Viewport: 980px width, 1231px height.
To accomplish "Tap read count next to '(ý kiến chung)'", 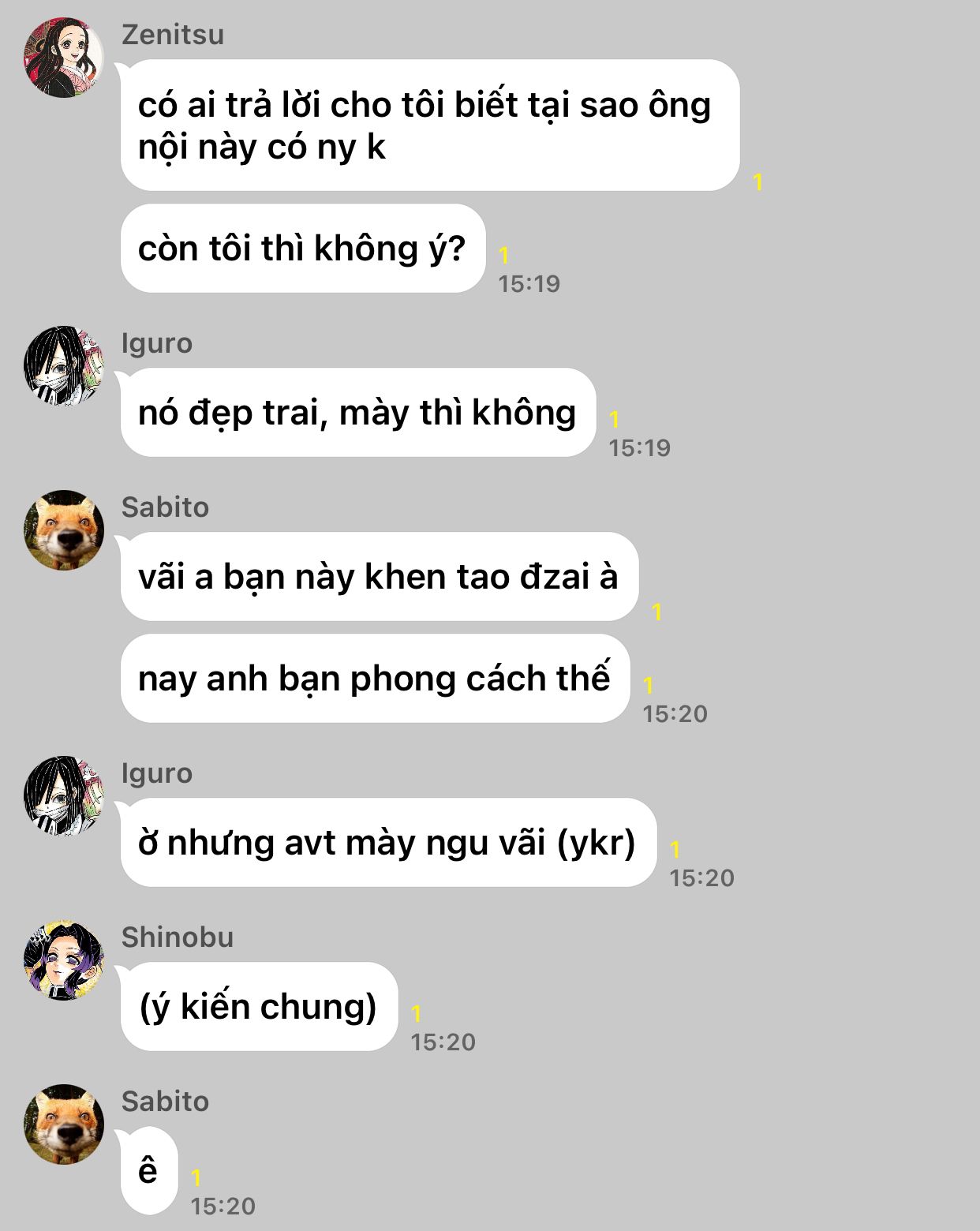I will pyautogui.click(x=417, y=1013).
